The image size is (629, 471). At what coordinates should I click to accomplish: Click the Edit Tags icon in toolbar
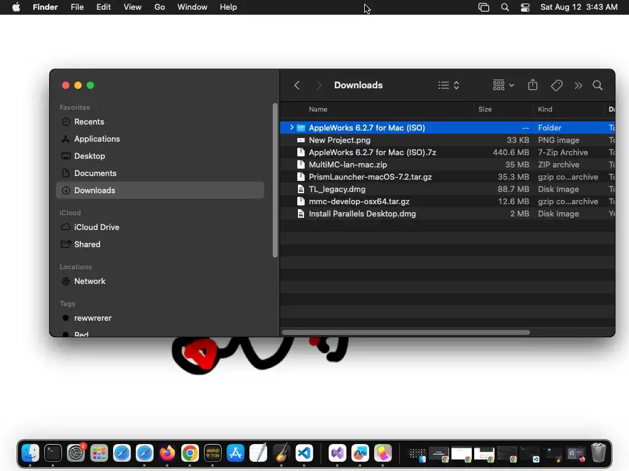tap(557, 85)
